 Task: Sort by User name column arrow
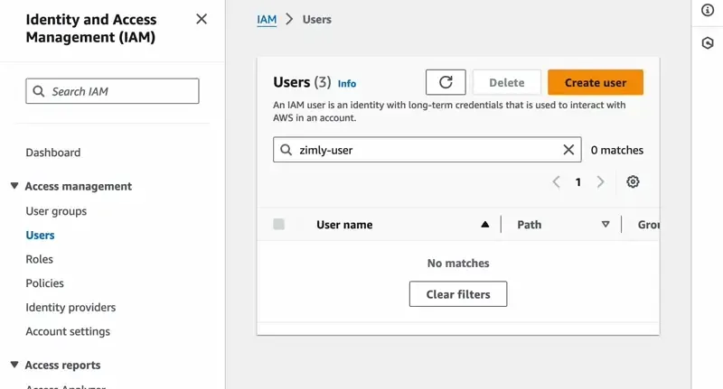(484, 224)
